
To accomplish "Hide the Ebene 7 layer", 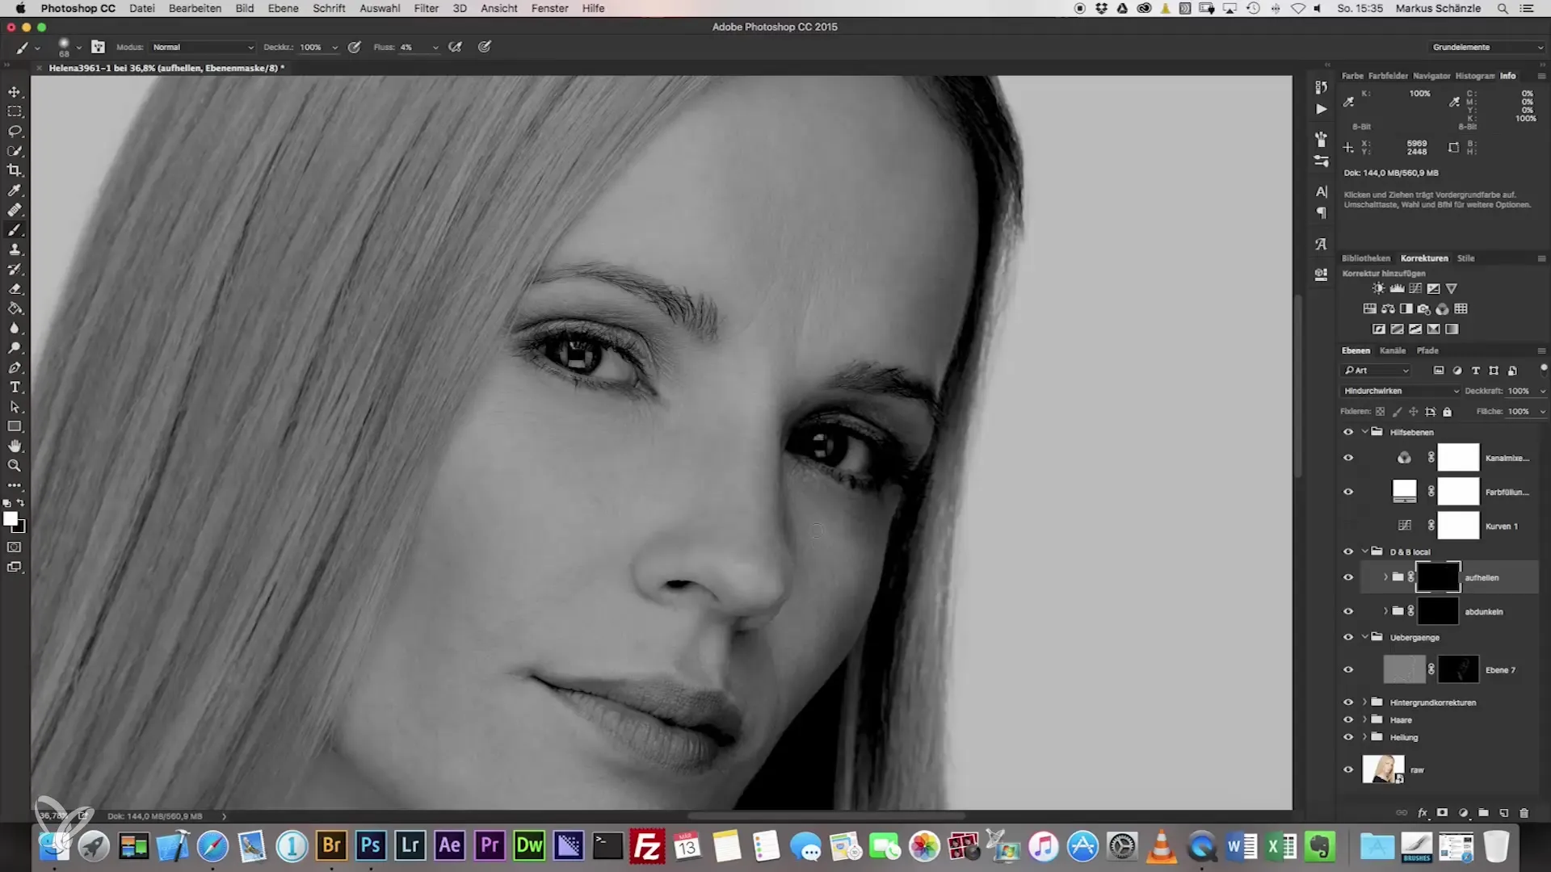I will pos(1348,669).
